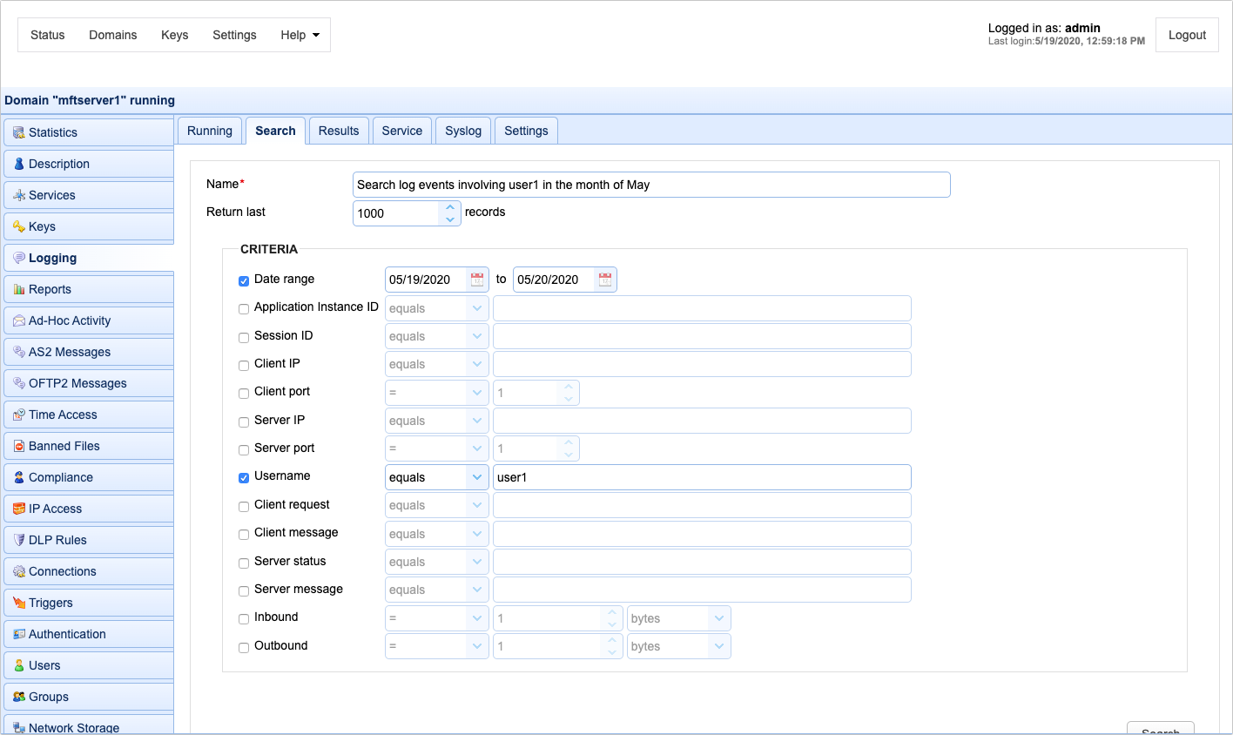Enable the Client port checkbox
1233x735 pixels.
[x=244, y=393]
